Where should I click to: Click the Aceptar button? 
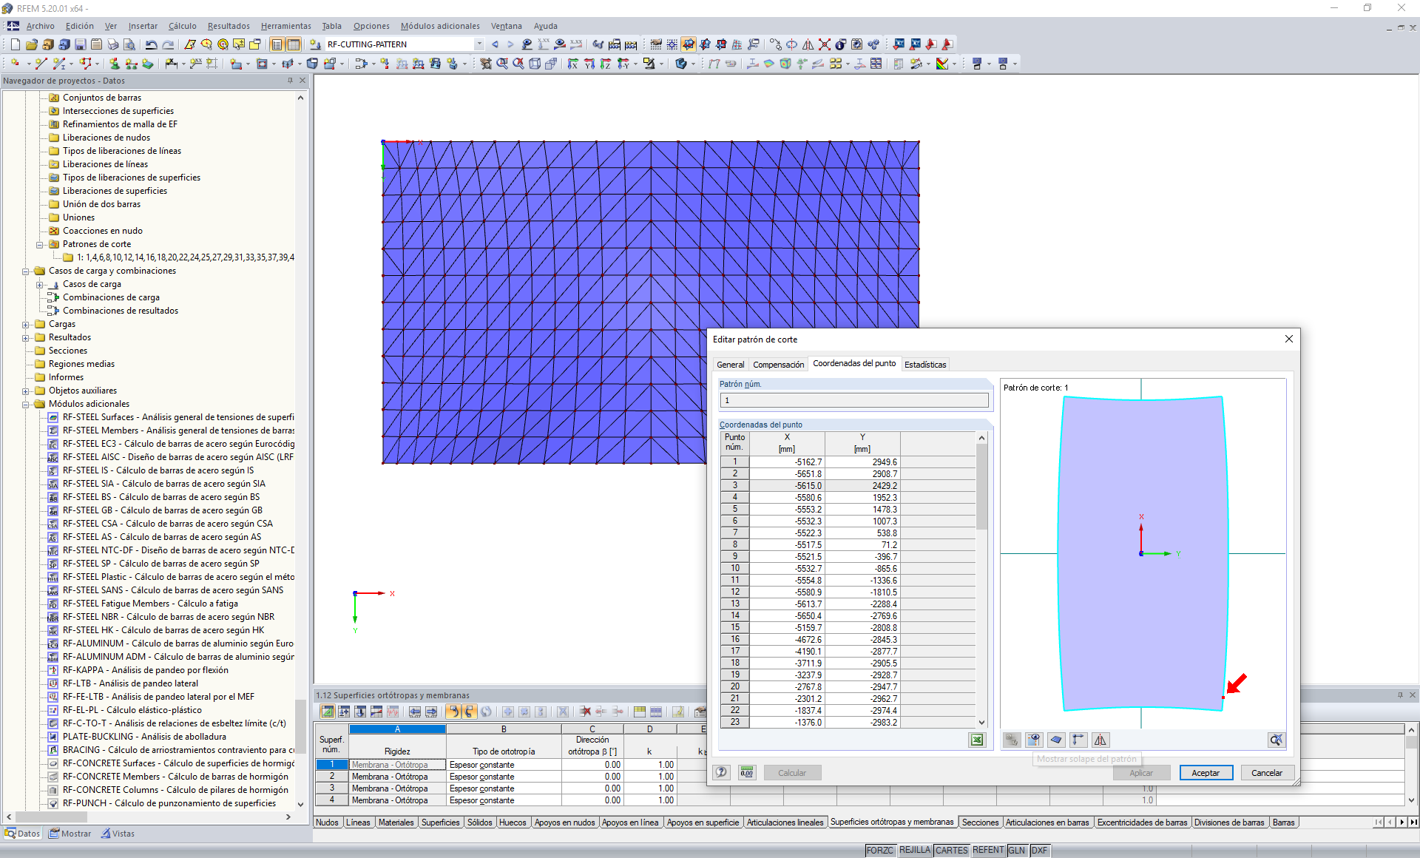[1206, 772]
